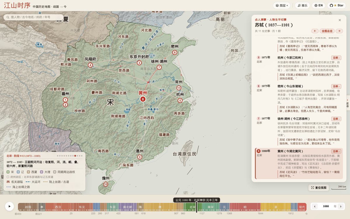The image size is (350, 219).
Task: Jump to 明 segment on timeline
Action: [x=245, y=207]
